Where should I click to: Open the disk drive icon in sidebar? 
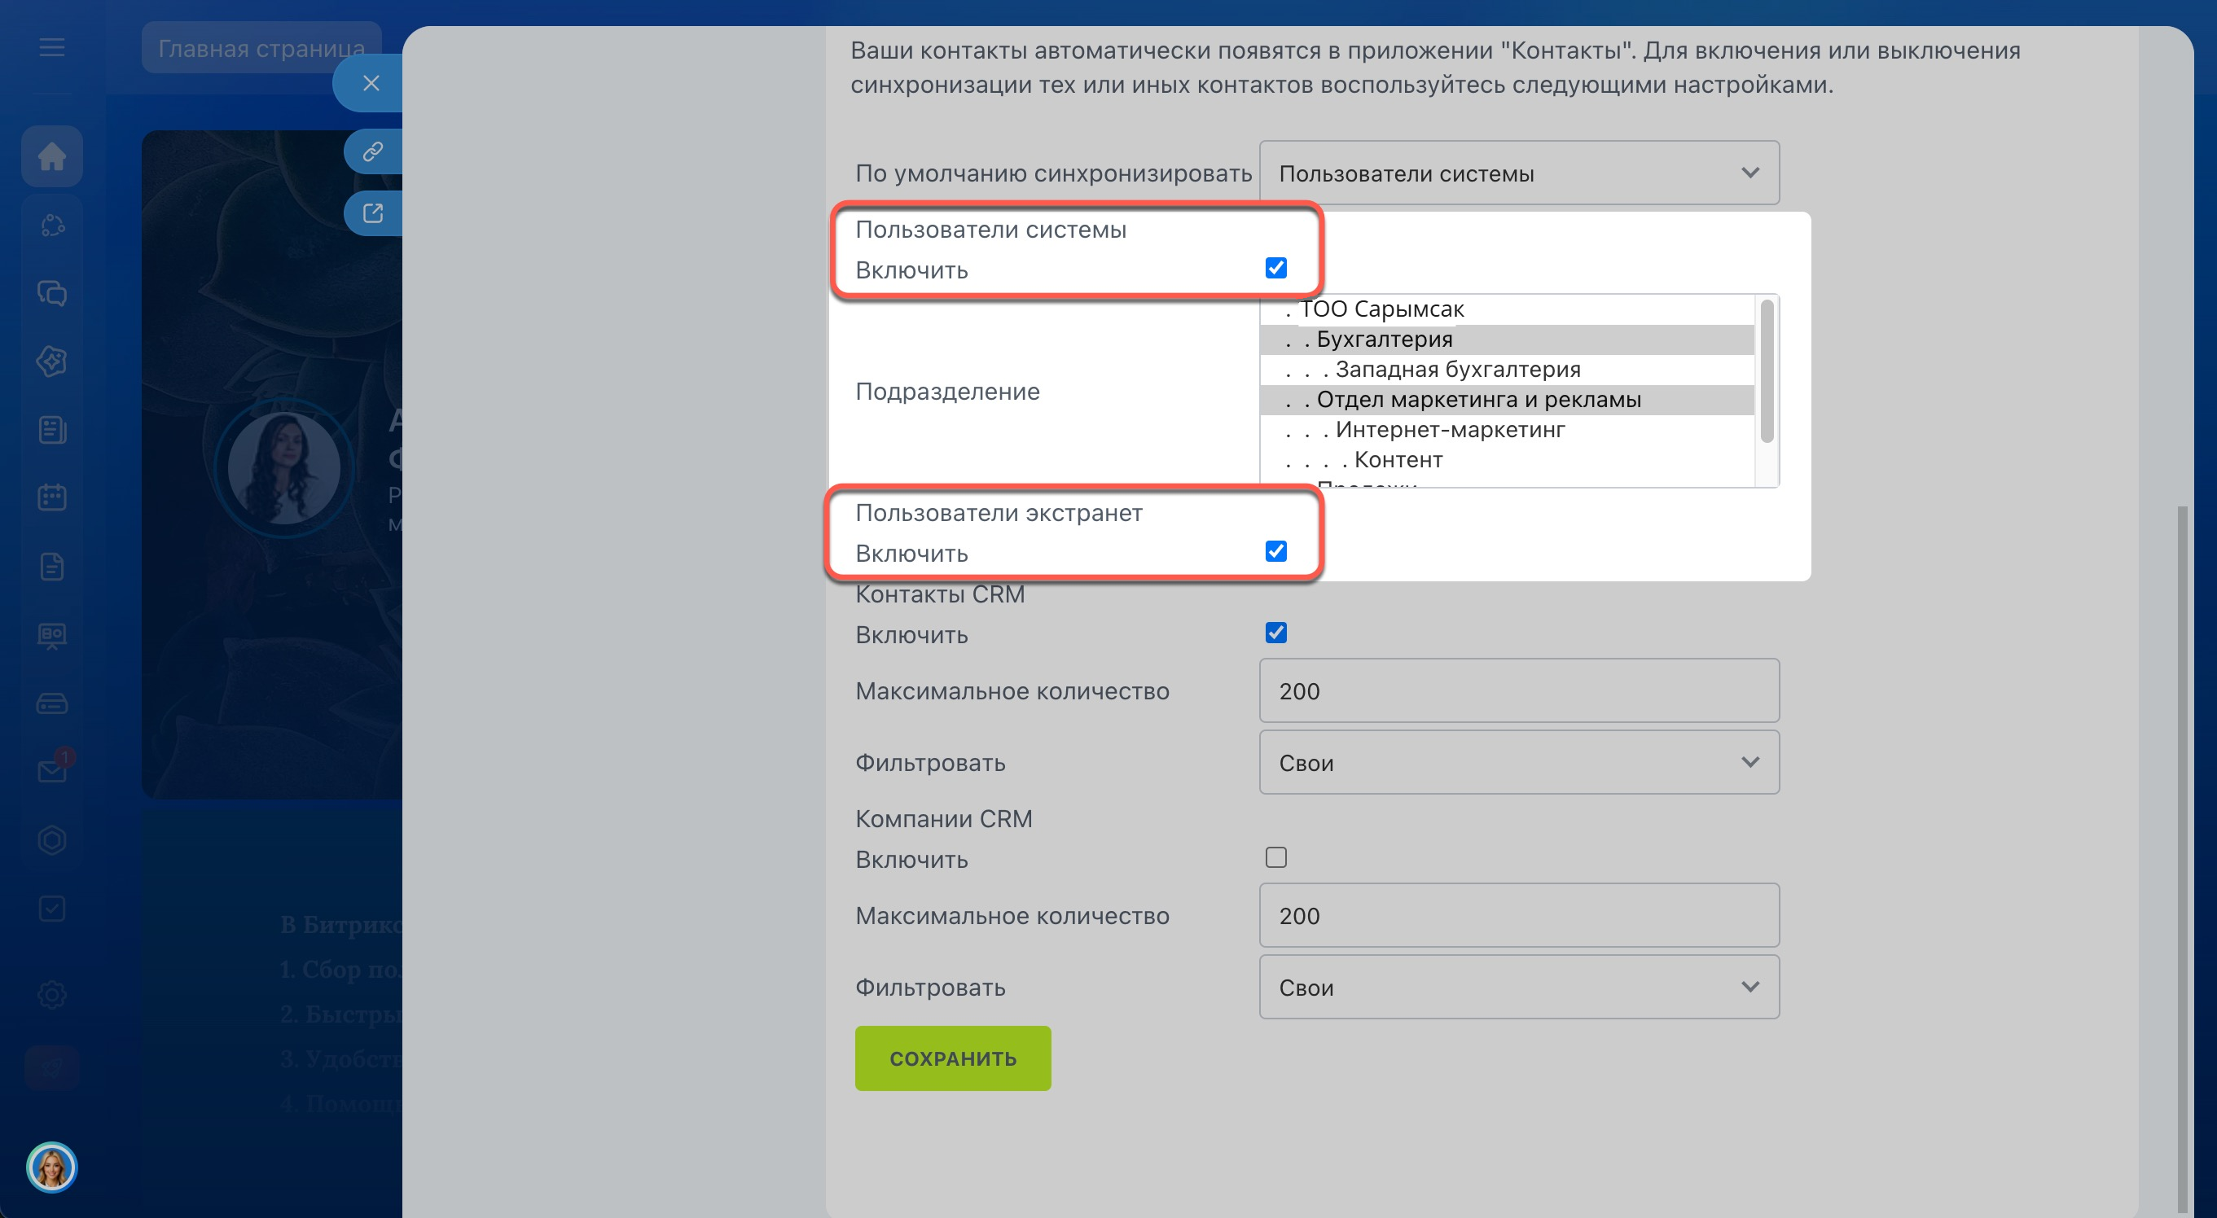click(51, 704)
